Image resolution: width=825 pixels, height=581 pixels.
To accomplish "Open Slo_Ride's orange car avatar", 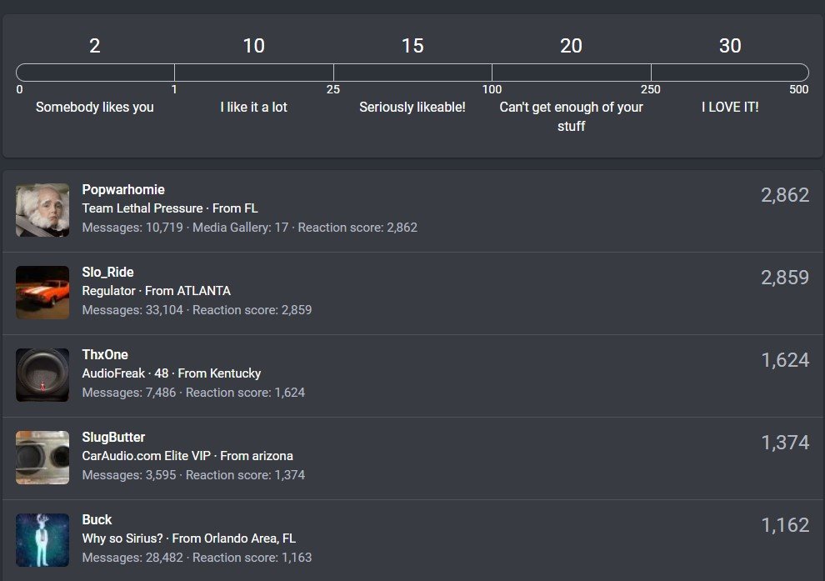I will click(42, 293).
